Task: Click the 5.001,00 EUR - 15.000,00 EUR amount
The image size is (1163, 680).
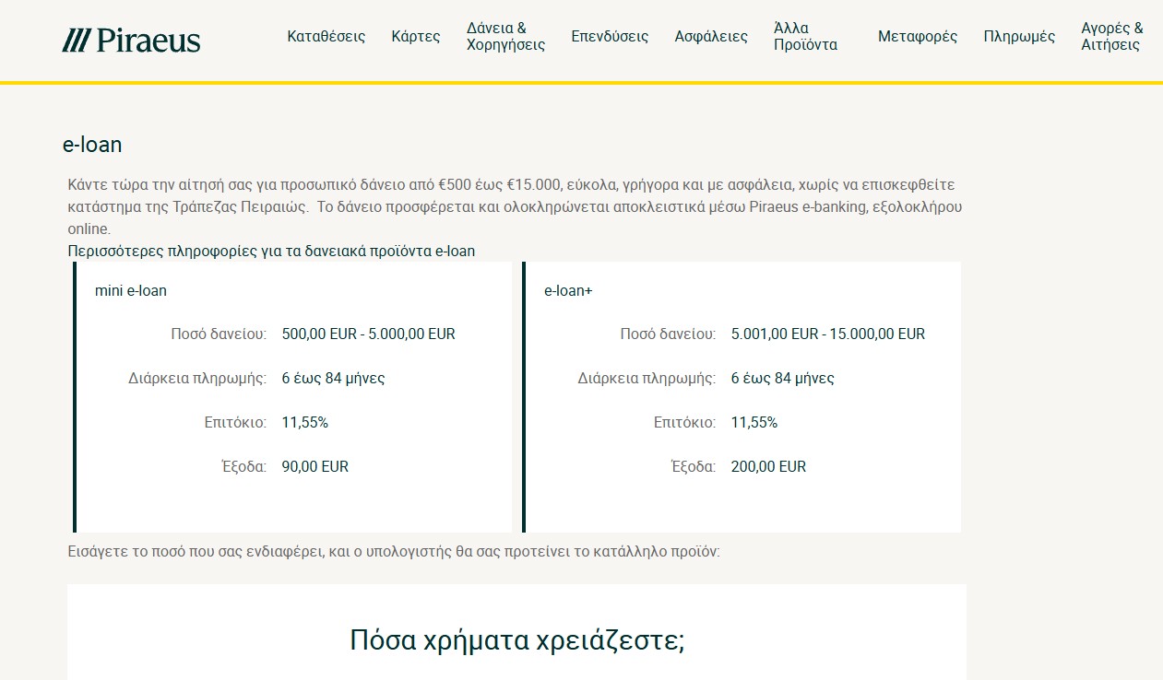Action: [827, 334]
